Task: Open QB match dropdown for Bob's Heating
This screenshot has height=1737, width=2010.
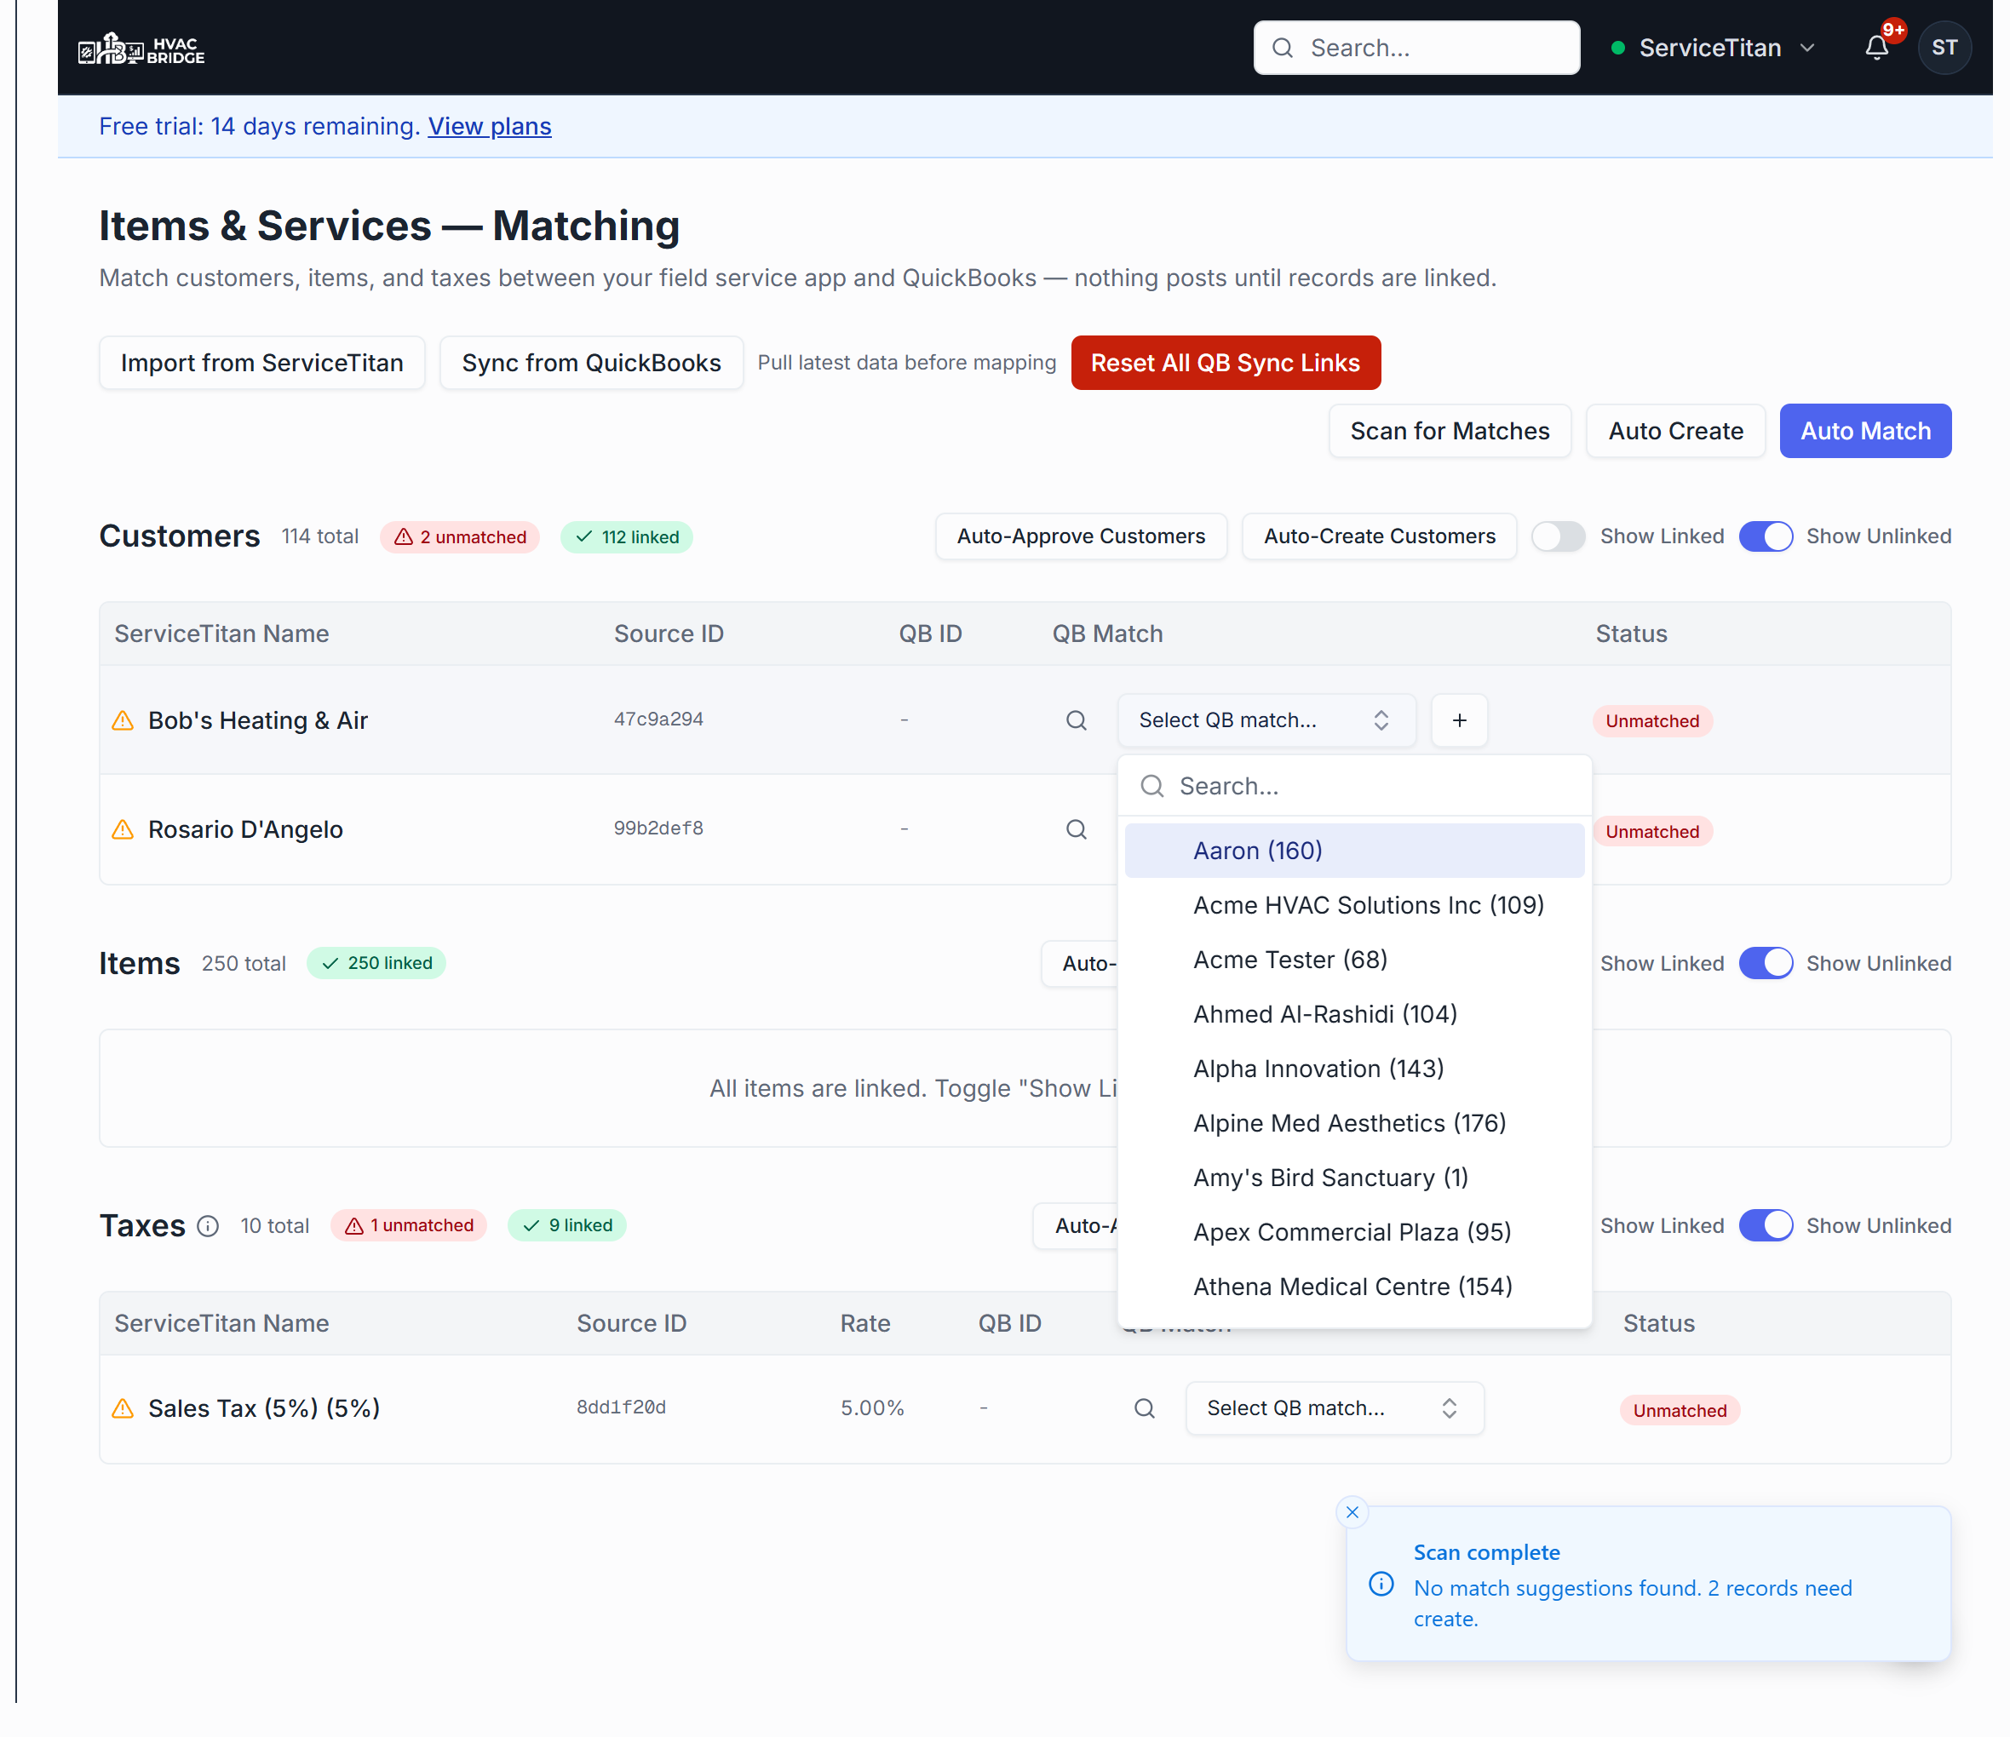Action: point(1266,720)
